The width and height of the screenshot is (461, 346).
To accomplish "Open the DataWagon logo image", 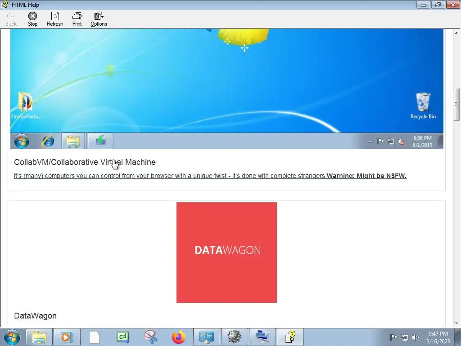I will tap(227, 252).
